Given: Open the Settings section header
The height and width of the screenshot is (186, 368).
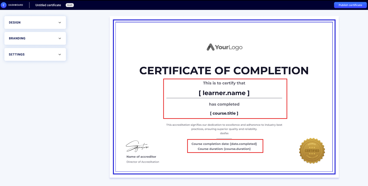Looking at the screenshot, I should (17, 55).
